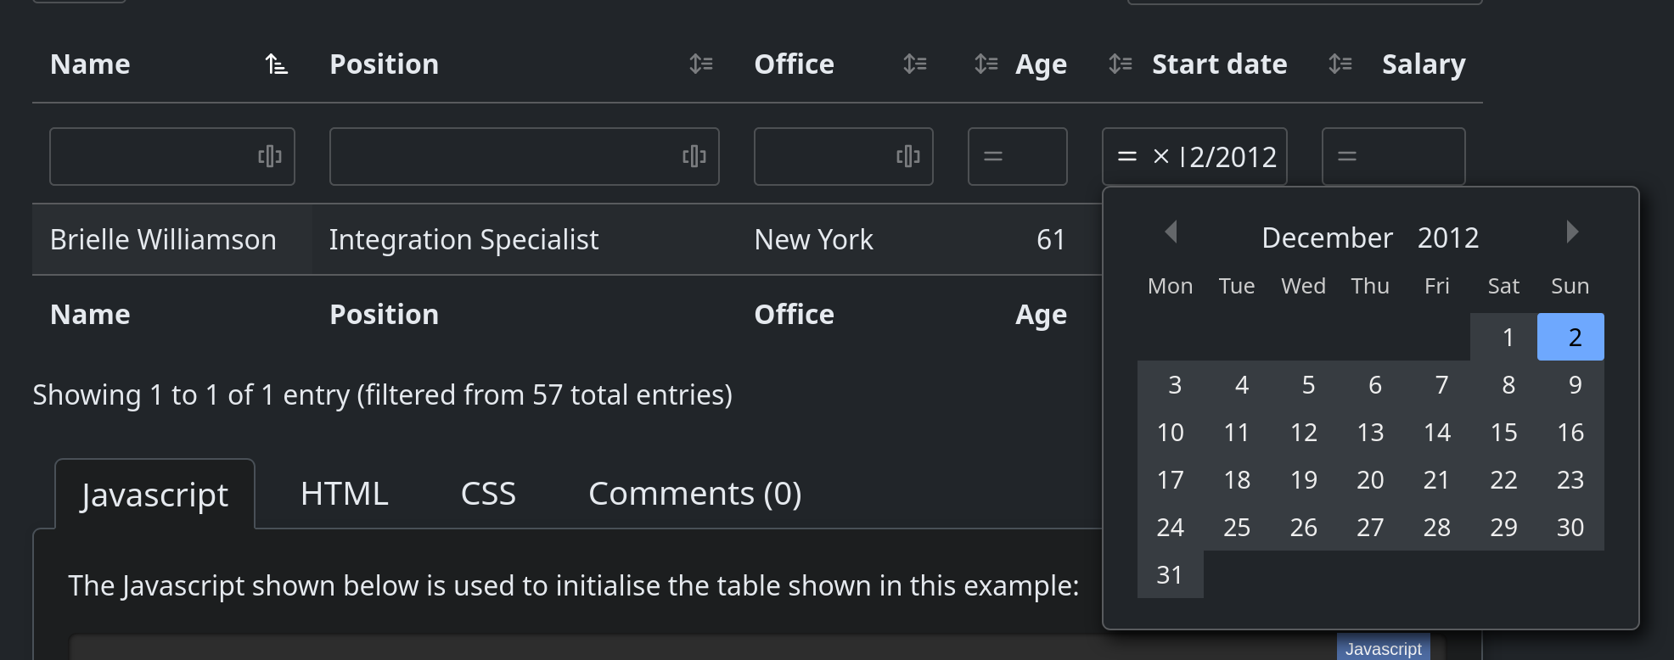
Task: Pick December 31 in calendar
Action: 1170,575
